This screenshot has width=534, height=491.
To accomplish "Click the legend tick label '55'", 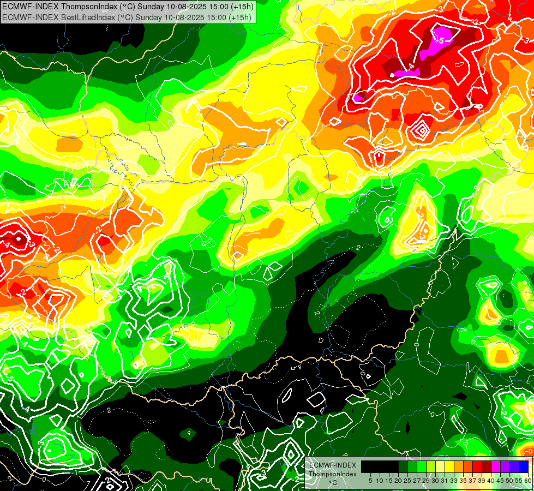I will pos(519,481).
